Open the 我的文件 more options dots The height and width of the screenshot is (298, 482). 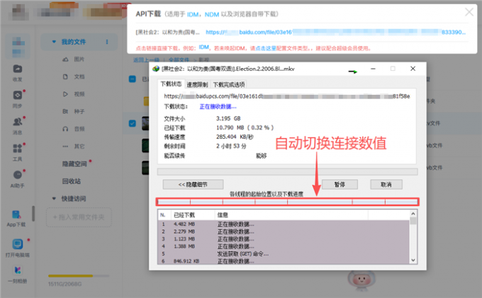pos(107,42)
